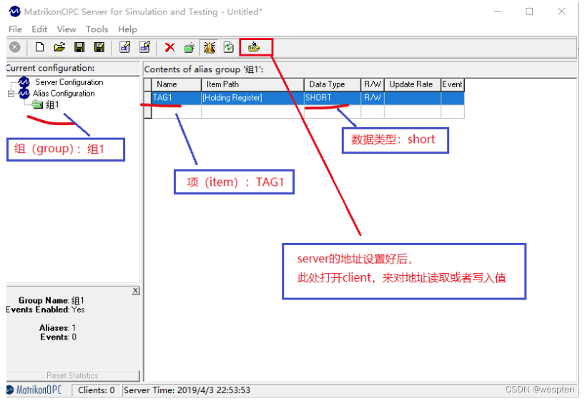Click the Clients: 0 status bar entry
The width and height of the screenshot is (585, 401).
pos(97,390)
